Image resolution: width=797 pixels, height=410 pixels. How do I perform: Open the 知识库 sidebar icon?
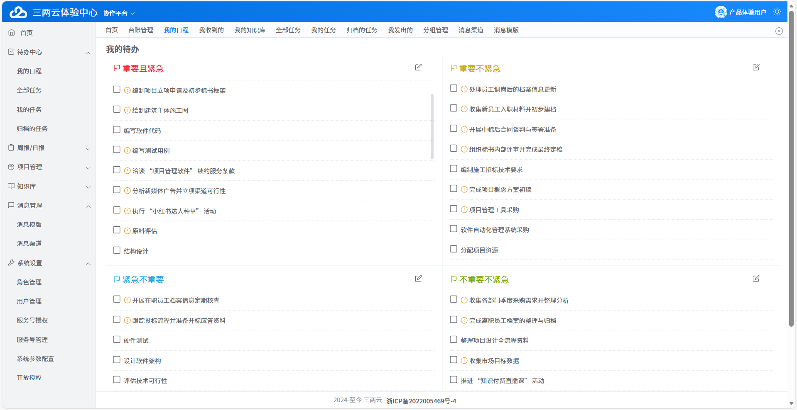10,186
